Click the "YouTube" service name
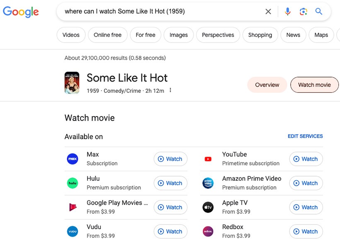Screen dimensions: 340x242 coord(234,155)
